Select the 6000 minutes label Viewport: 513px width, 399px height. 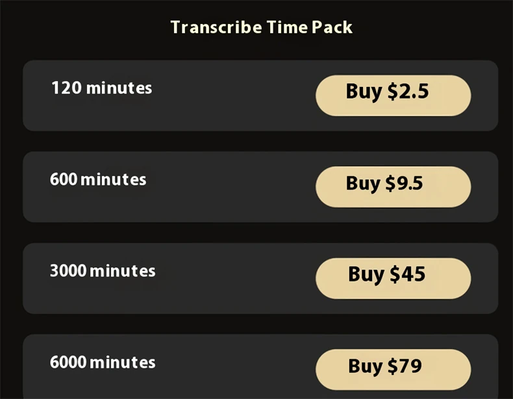pyautogui.click(x=103, y=363)
